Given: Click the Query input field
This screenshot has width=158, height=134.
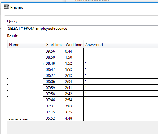Looking at the screenshot, I should (x=82, y=28).
